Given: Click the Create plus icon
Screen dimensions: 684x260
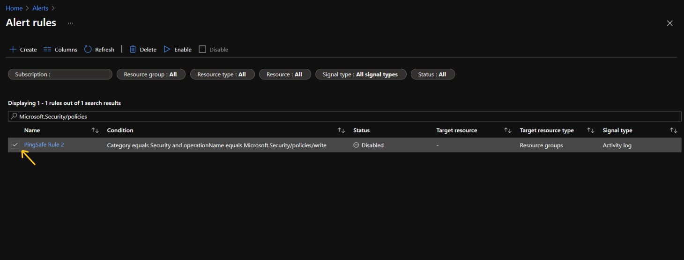Looking at the screenshot, I should 13,50.
